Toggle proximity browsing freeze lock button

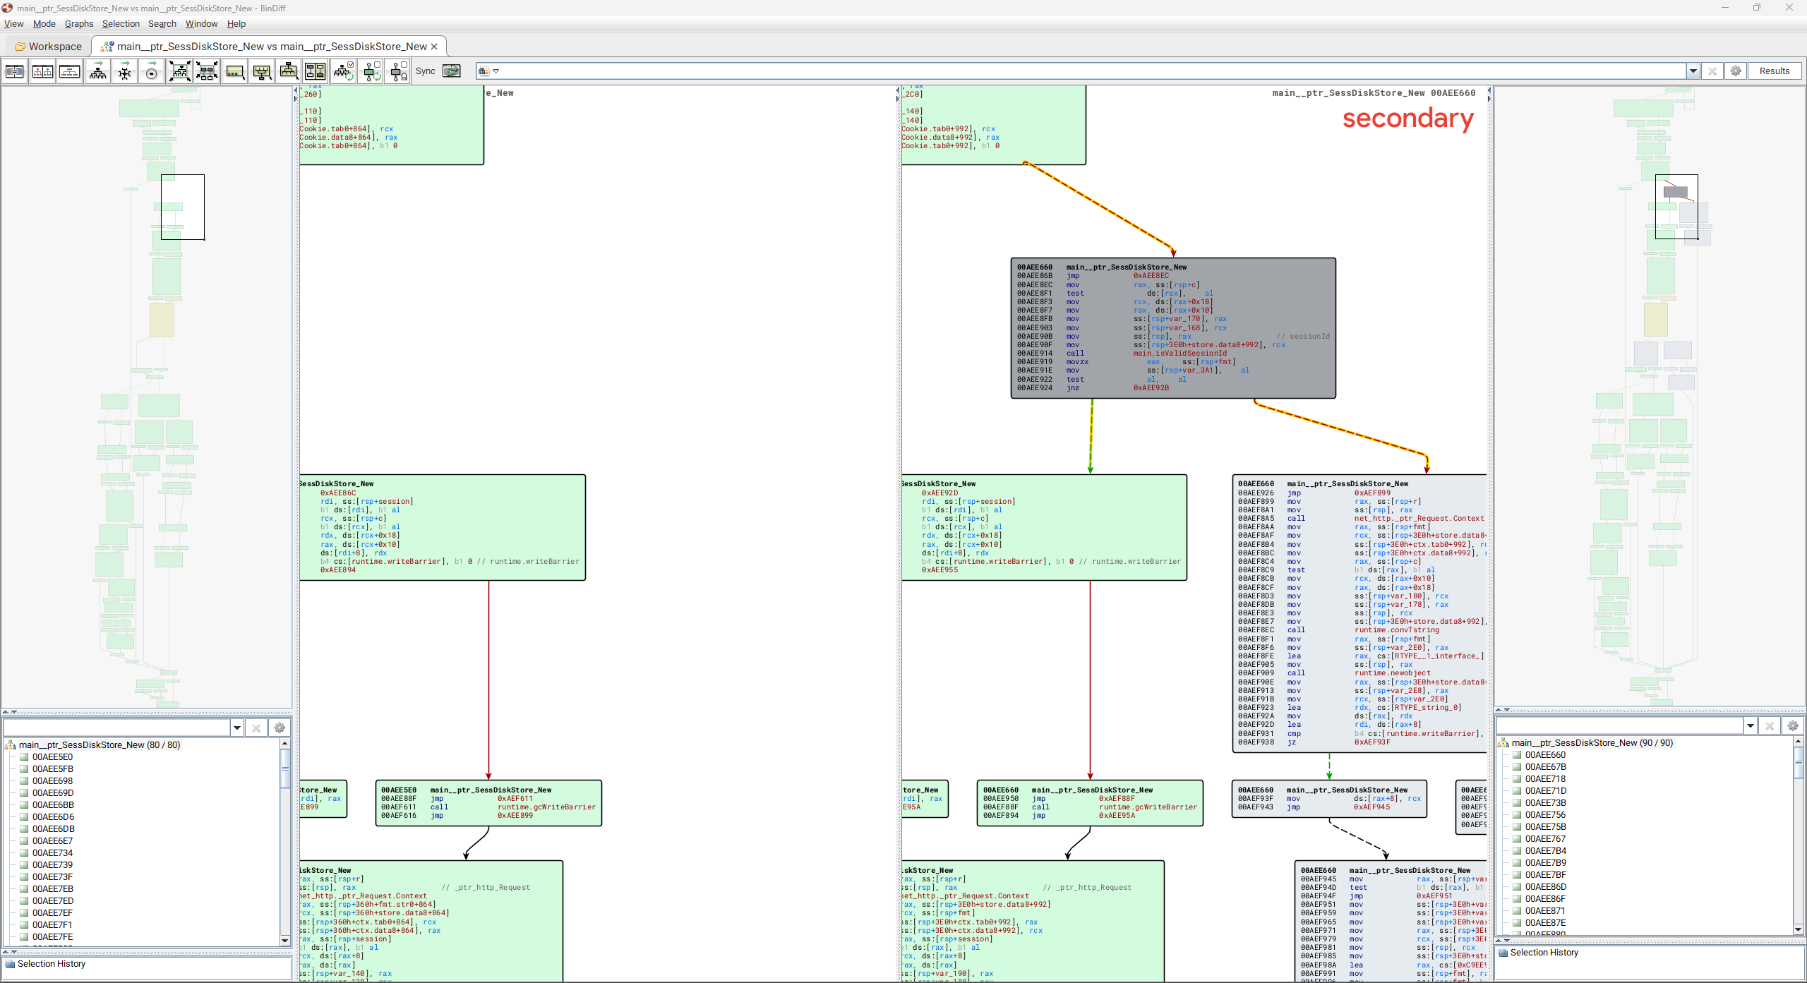(x=399, y=71)
